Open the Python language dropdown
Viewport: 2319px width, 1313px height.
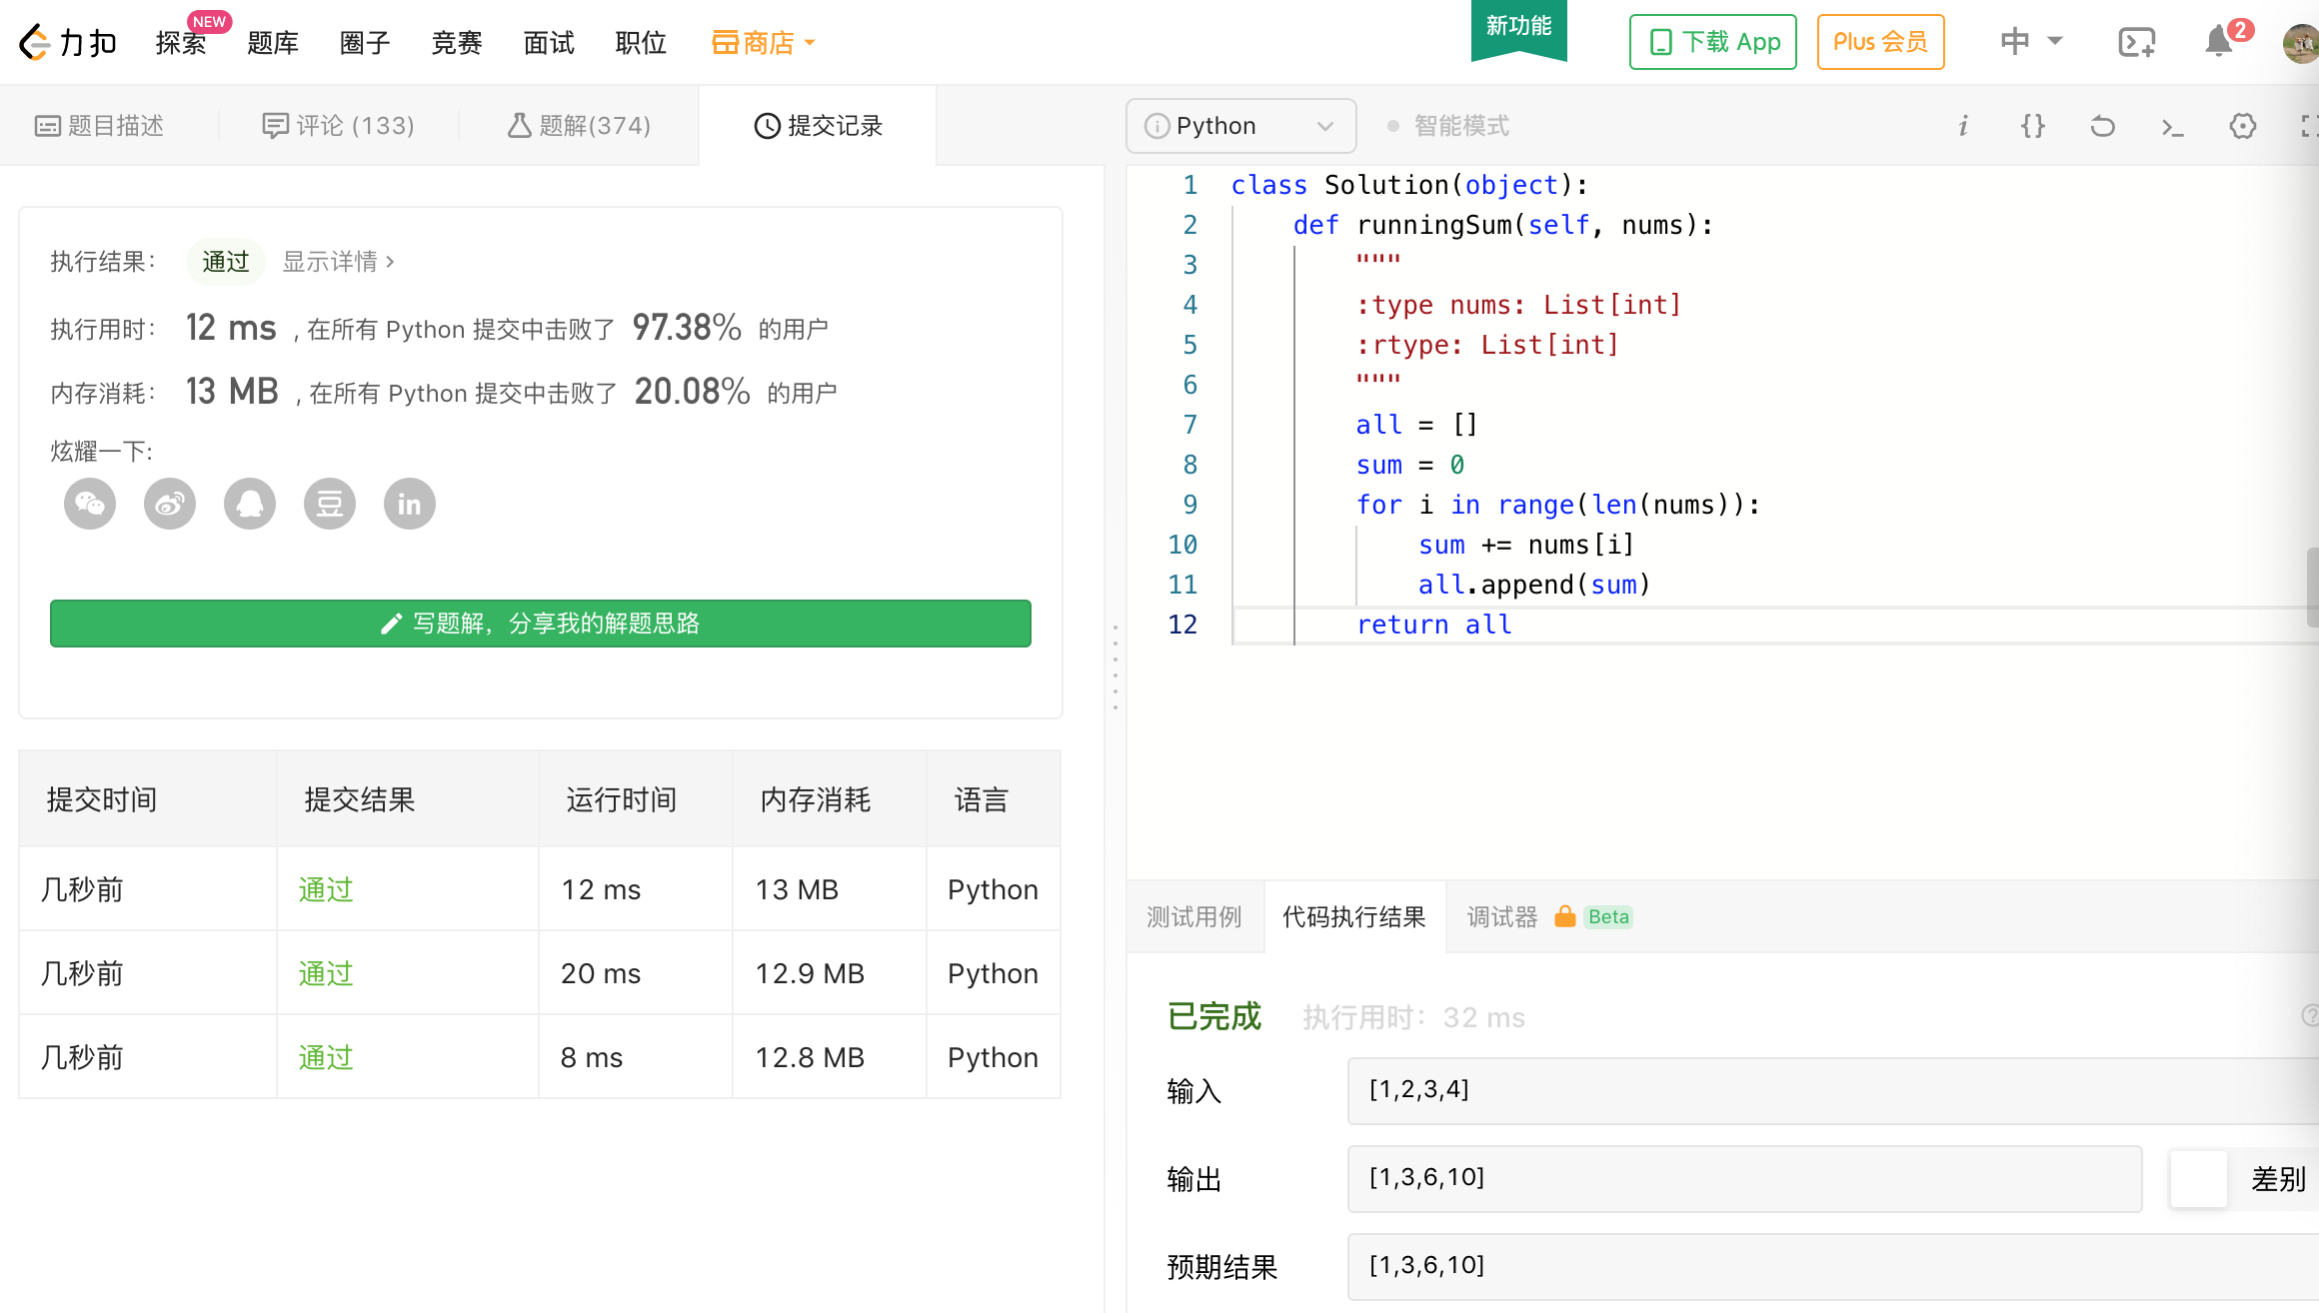(1241, 126)
